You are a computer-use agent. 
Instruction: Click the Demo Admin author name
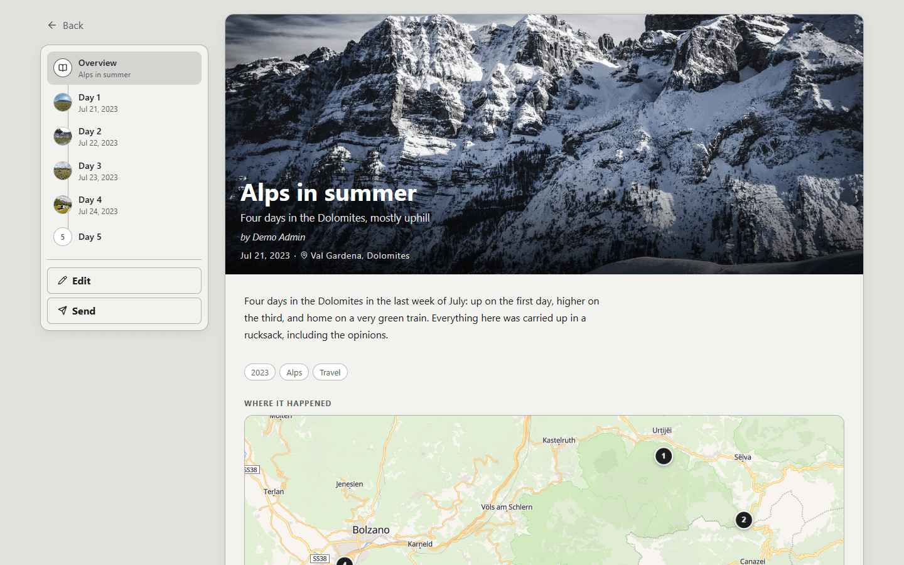(279, 237)
